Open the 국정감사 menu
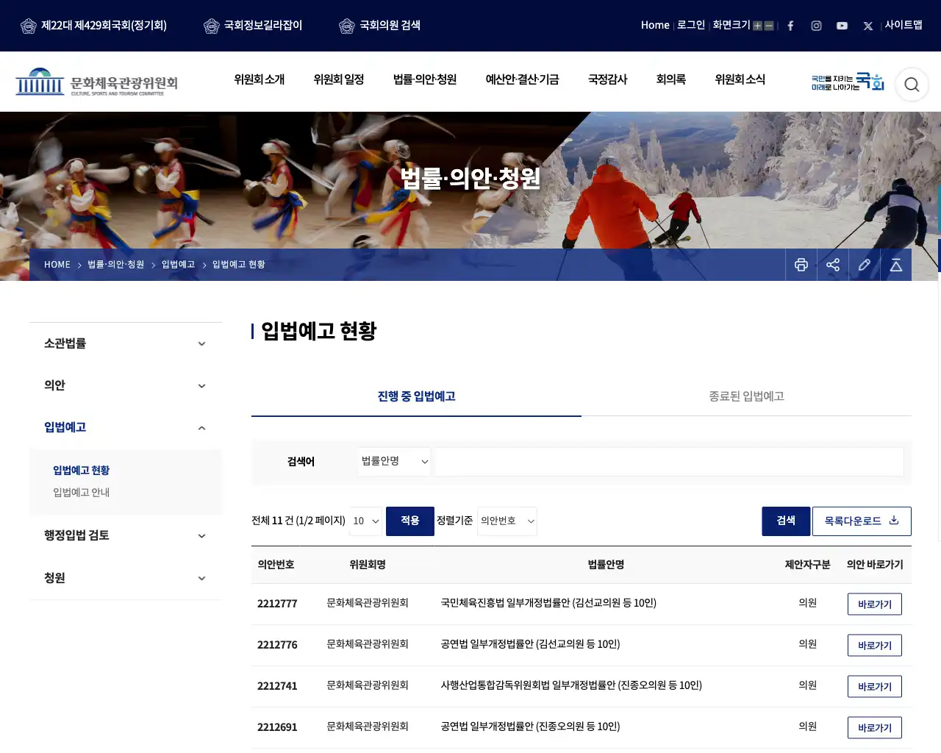This screenshot has height=753, width=941. pos(608,79)
